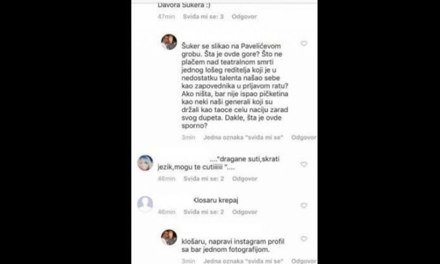Reply to the "napravi instagram profil" comment

304,261
